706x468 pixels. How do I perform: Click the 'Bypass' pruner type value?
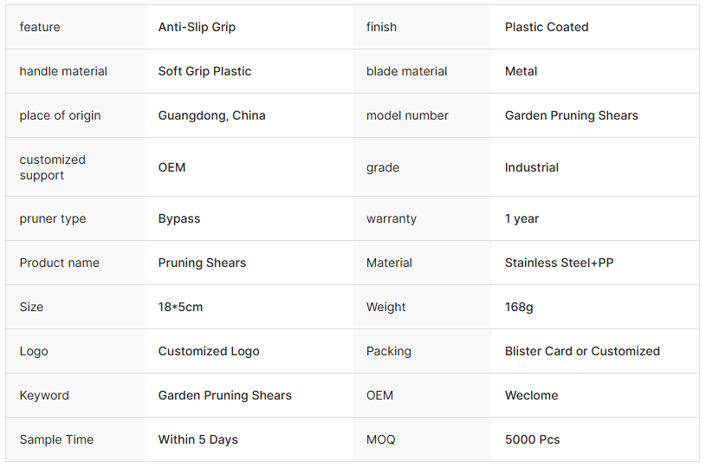tap(179, 218)
